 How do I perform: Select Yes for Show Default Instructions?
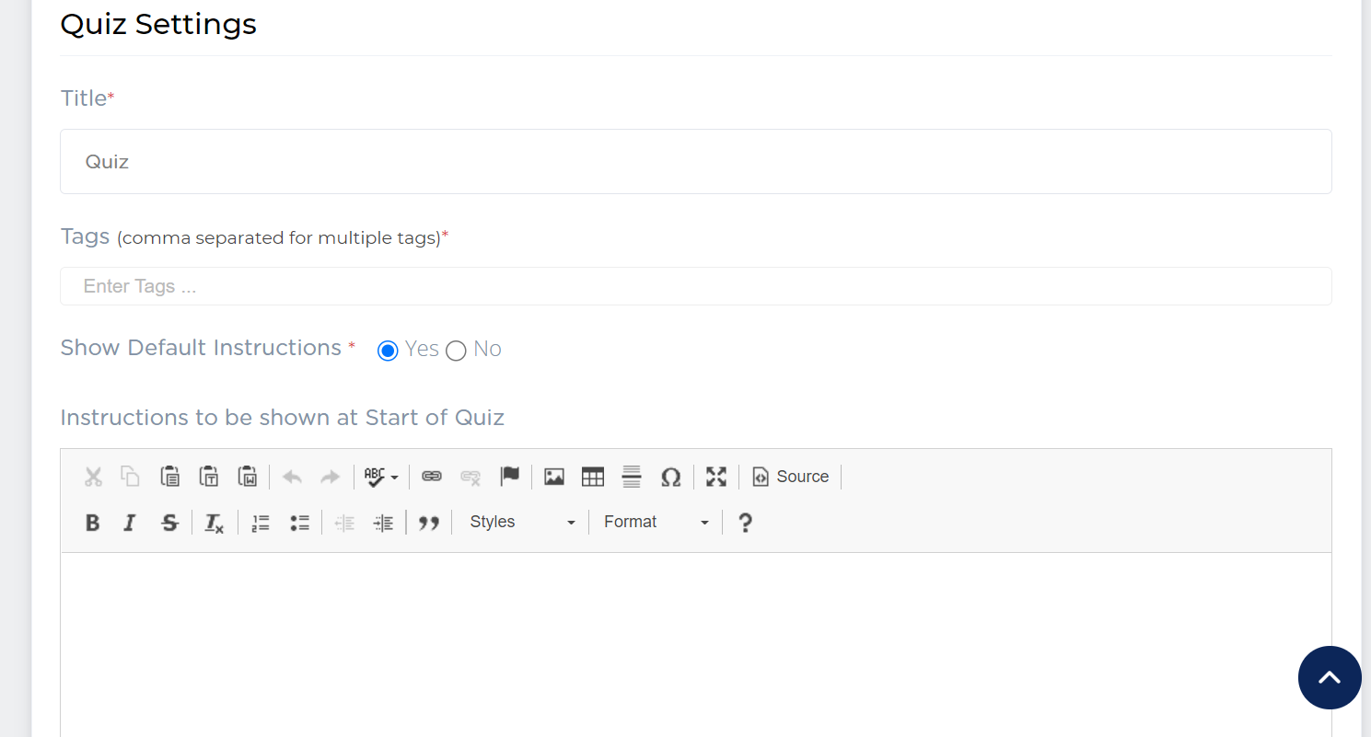[388, 351]
